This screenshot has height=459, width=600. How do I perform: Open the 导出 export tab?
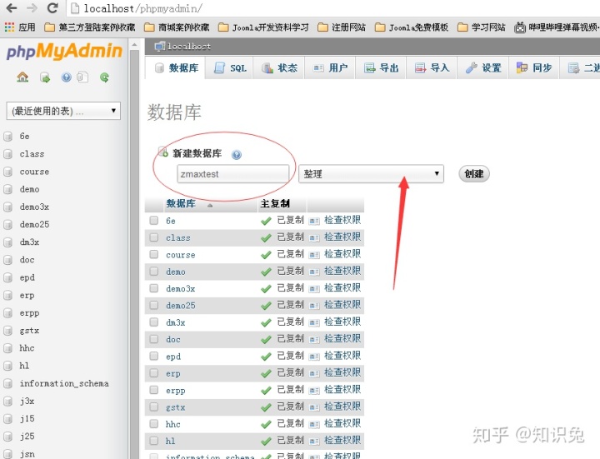pos(381,68)
